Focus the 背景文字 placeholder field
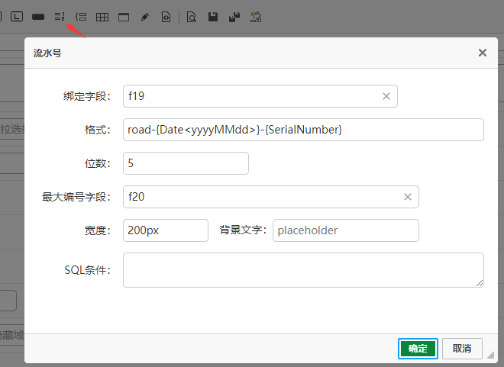504x367 pixels. (x=346, y=230)
